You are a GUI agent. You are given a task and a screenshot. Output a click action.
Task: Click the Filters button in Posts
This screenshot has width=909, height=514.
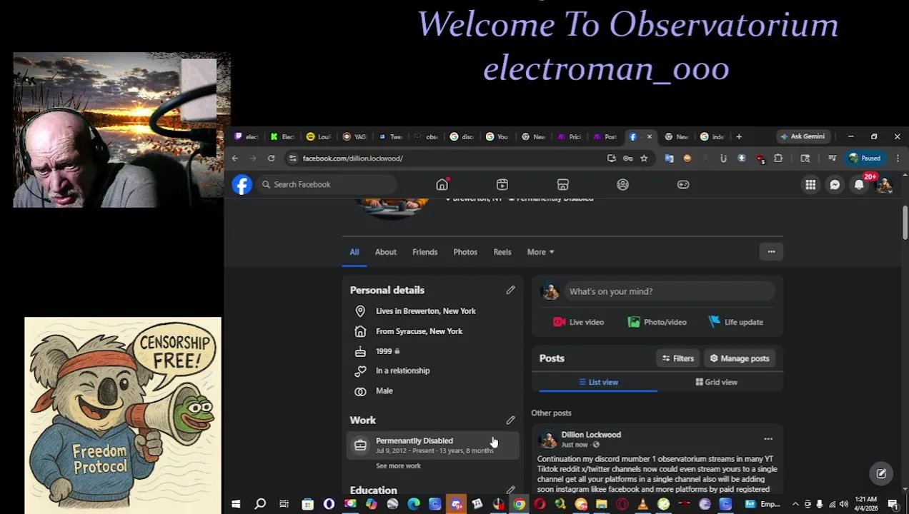click(x=677, y=358)
